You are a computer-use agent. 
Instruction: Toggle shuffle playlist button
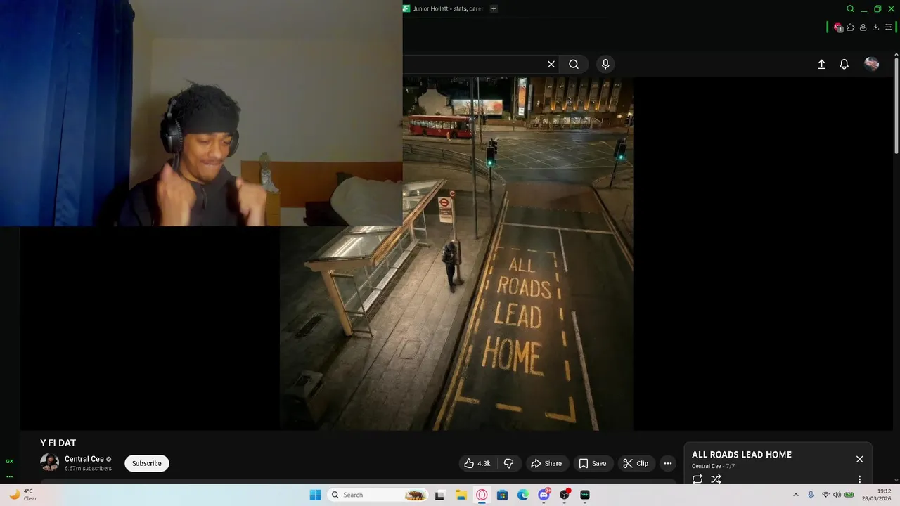716,479
